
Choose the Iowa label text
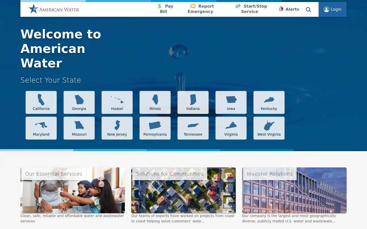coord(231,109)
